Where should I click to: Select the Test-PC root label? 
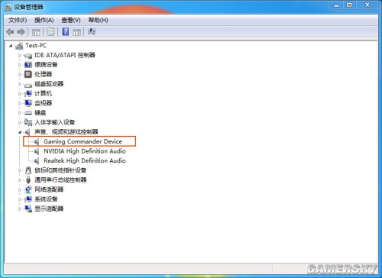coord(36,46)
